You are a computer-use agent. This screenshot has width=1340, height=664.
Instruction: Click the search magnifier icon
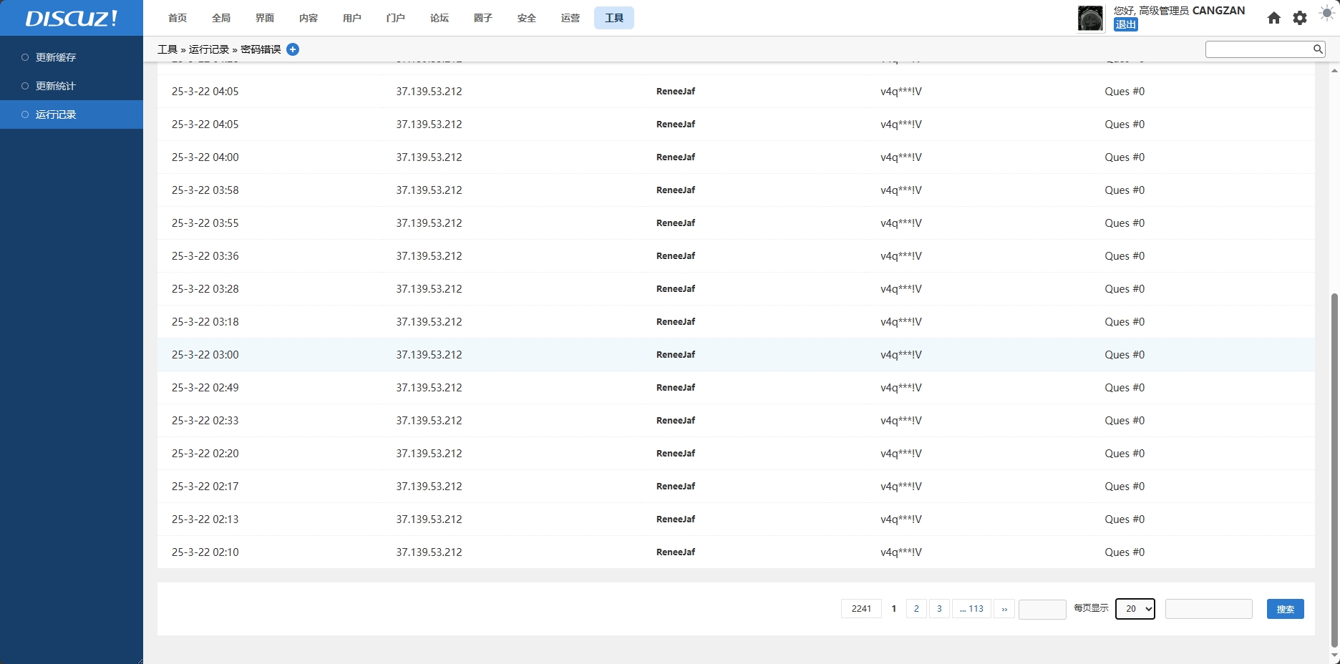pyautogui.click(x=1317, y=49)
